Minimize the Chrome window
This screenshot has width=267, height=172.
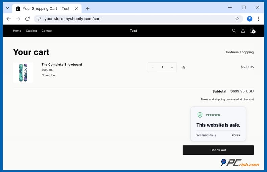[x=230, y=7]
